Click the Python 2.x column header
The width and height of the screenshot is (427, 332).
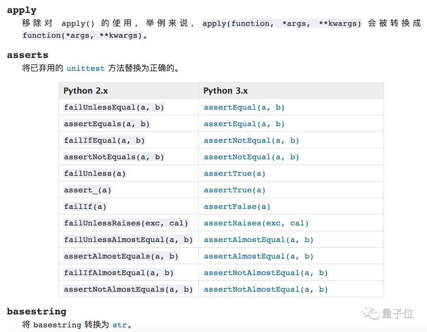(x=85, y=91)
